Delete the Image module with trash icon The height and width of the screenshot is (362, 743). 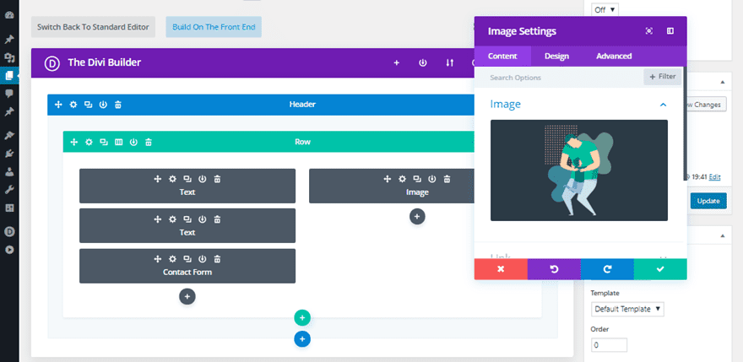click(447, 179)
